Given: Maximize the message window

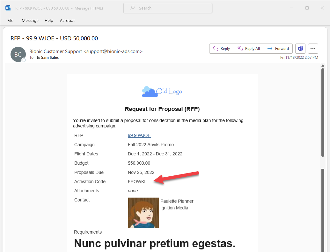Looking at the screenshot, I should point(307,8).
